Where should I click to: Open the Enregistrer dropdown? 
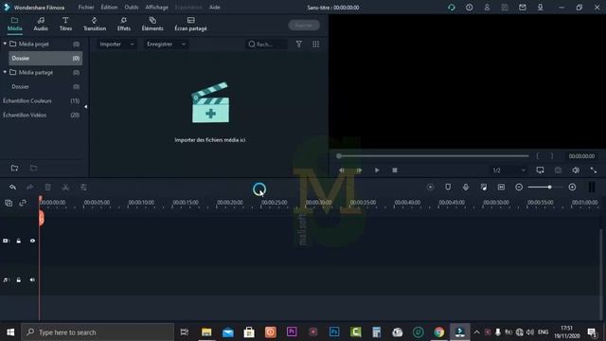tap(166, 45)
